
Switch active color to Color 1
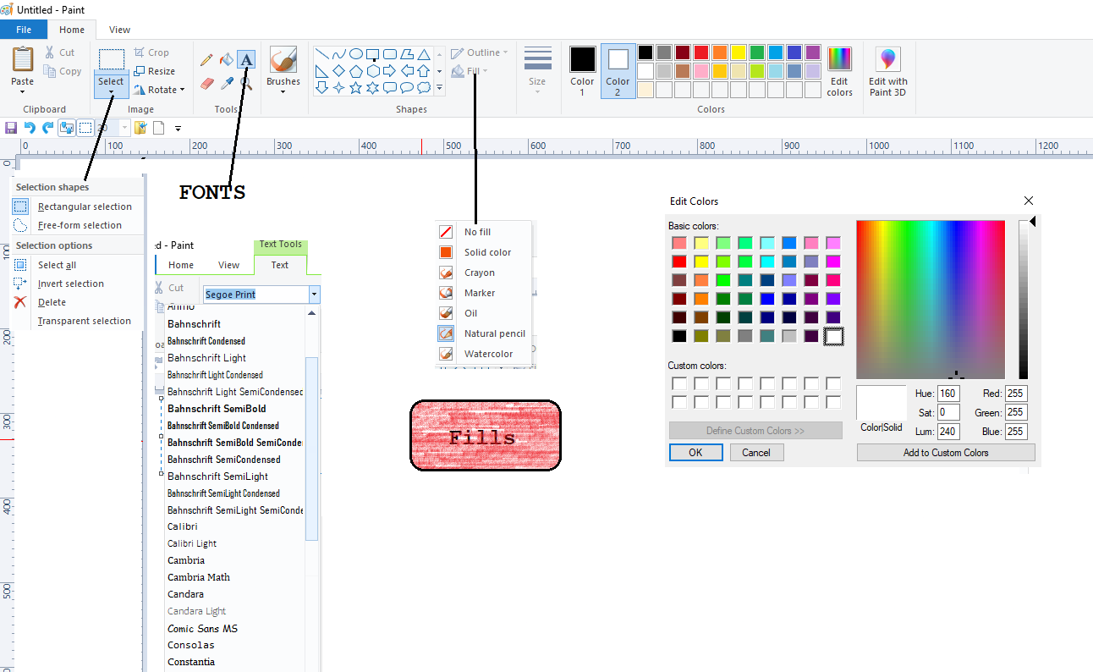point(582,71)
